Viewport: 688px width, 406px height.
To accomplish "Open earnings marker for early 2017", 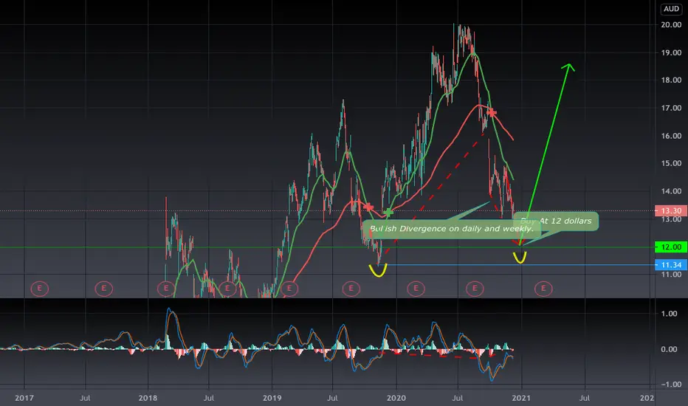I will tap(39, 289).
